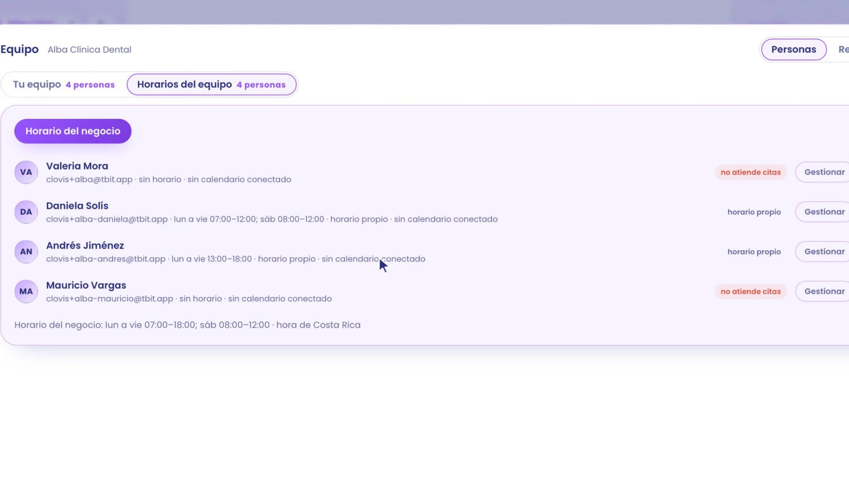This screenshot has width=849, height=477.
Task: Click the Alba Clínica Dental subtitle
Action: tap(89, 49)
